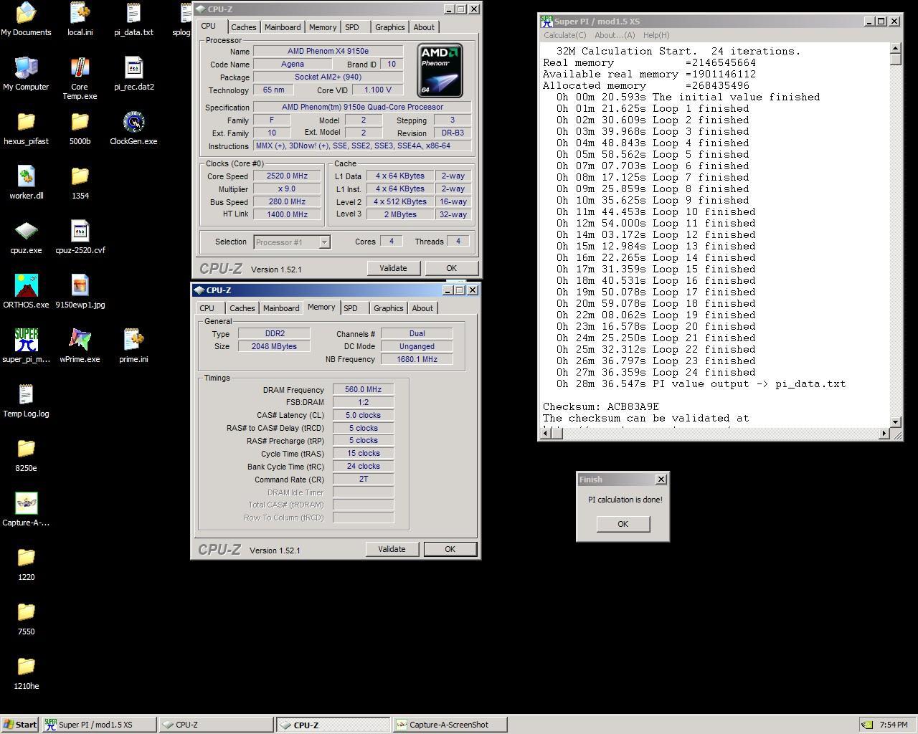This screenshot has width=918, height=734.
Task: Launch ClockGen.exe icon
Action: pos(133,128)
